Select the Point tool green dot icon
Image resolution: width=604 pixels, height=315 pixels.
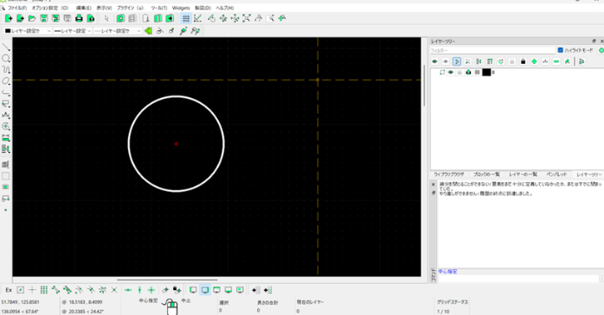[x=6, y=210]
